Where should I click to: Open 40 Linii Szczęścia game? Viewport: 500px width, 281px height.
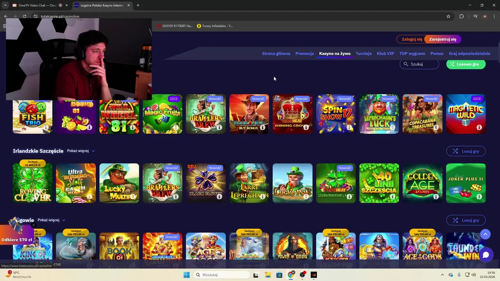click(x=379, y=183)
